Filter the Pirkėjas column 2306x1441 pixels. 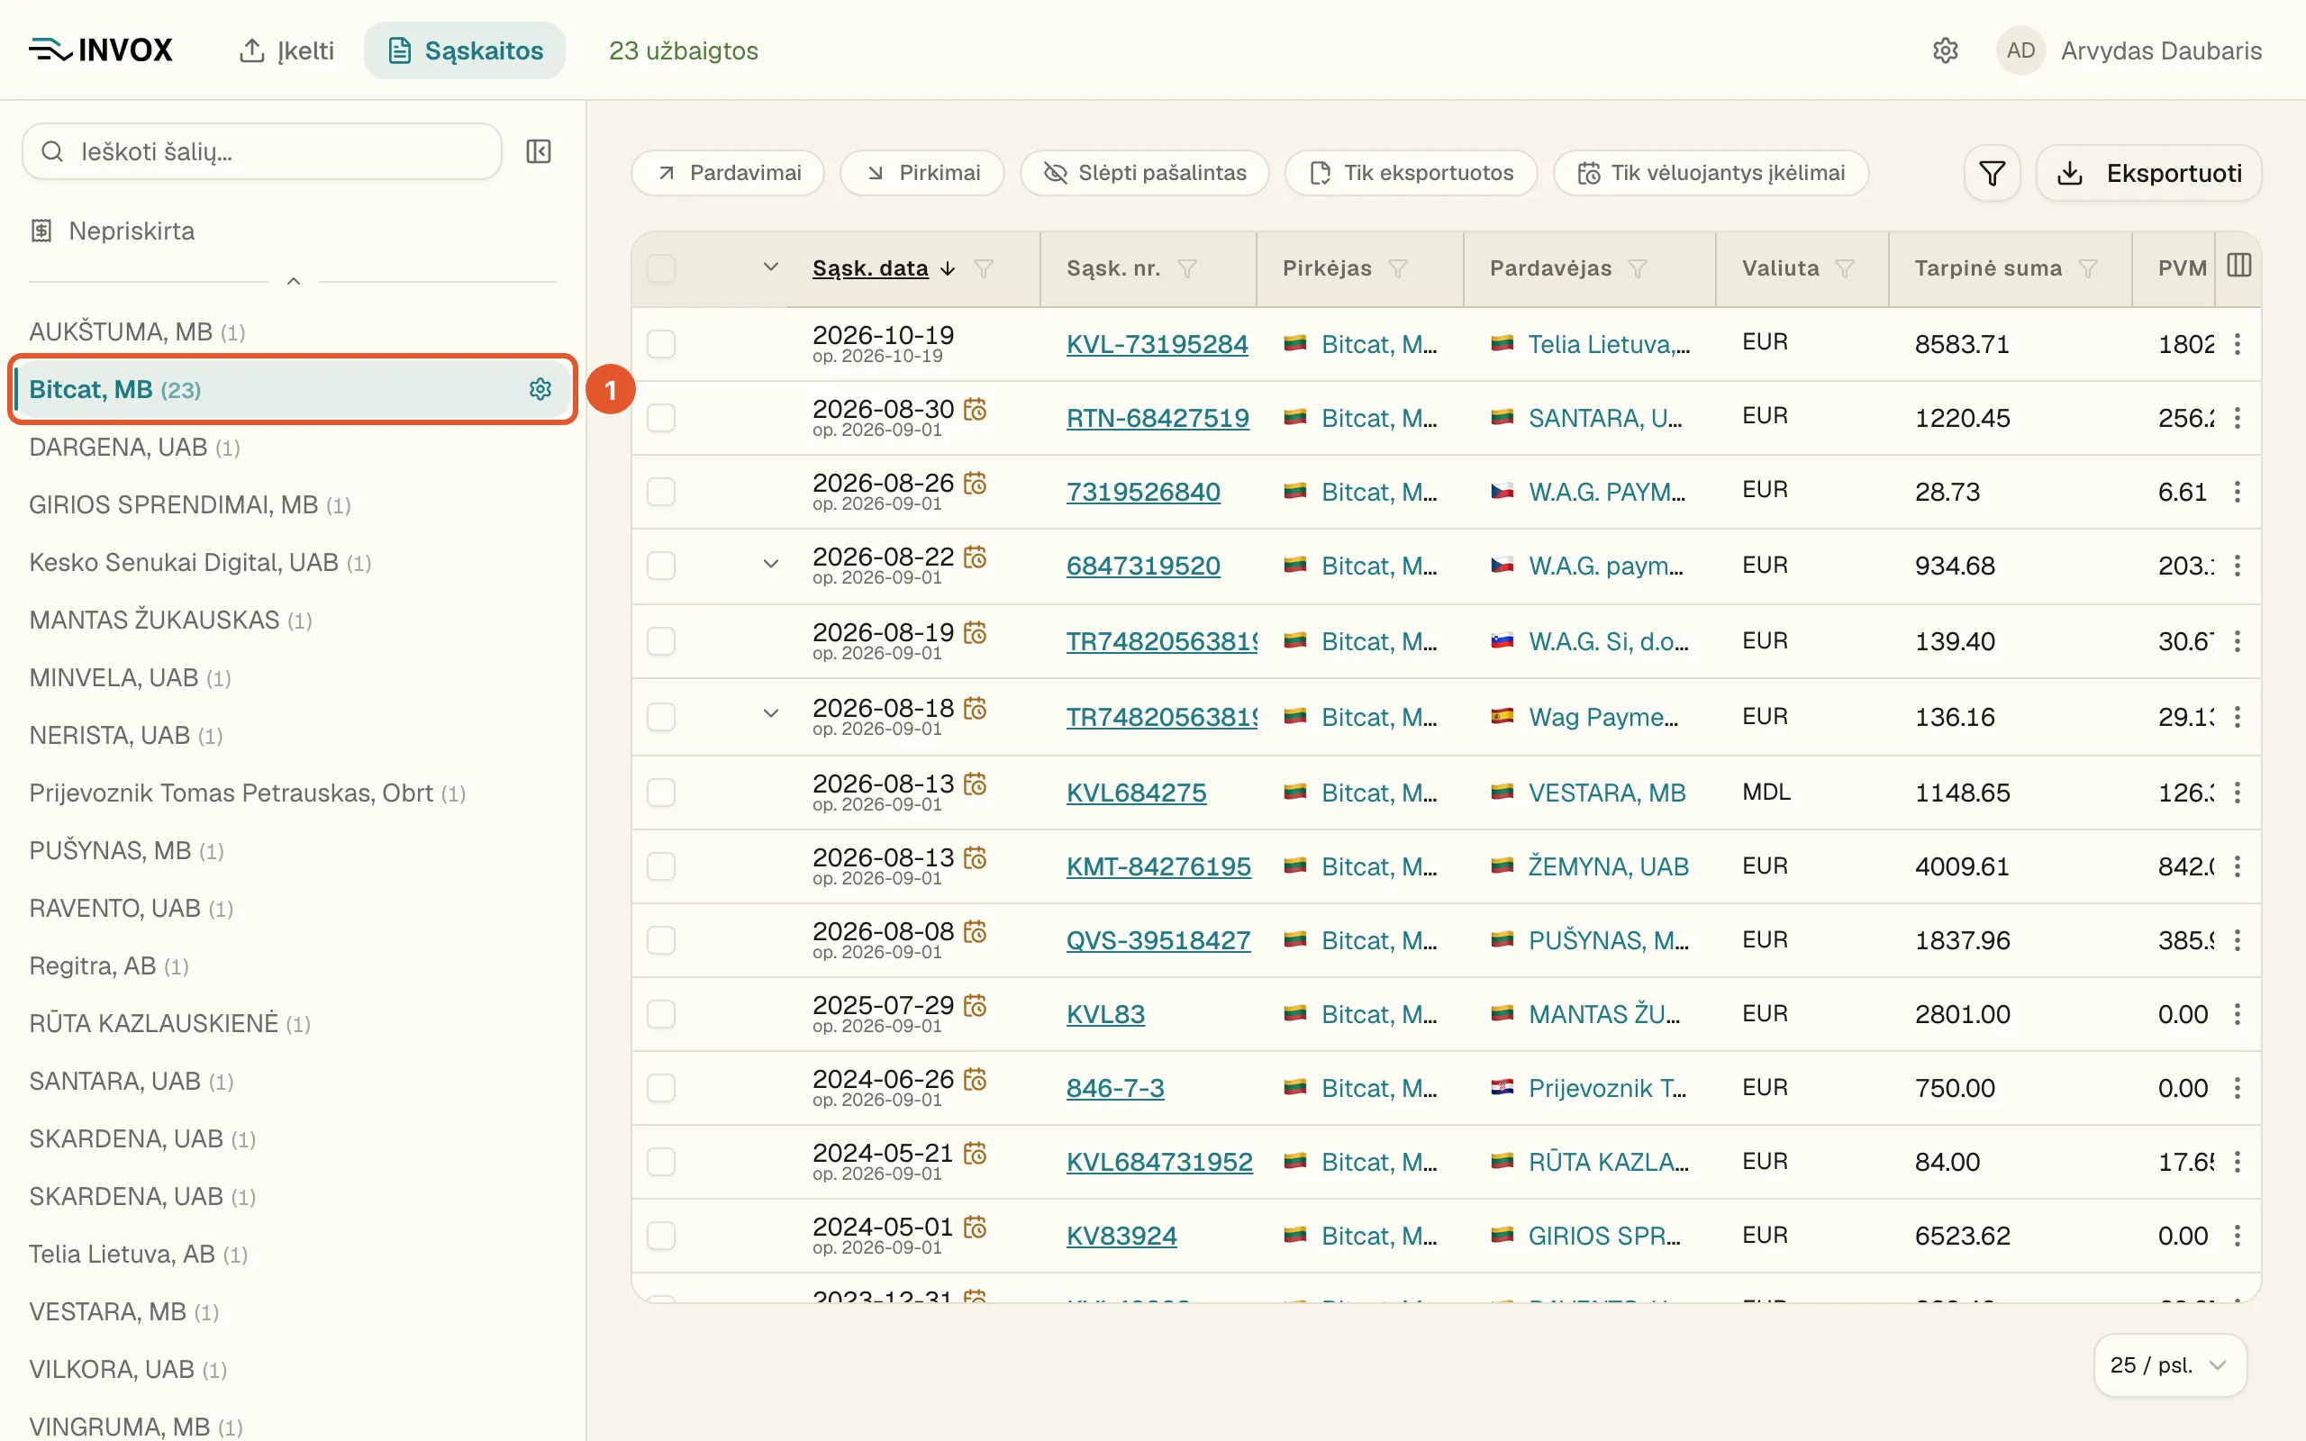pos(1398,268)
